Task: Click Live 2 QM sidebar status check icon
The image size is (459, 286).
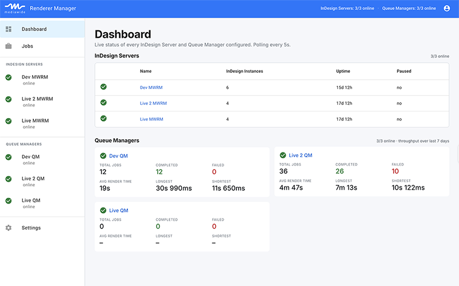Action: (x=9, y=179)
